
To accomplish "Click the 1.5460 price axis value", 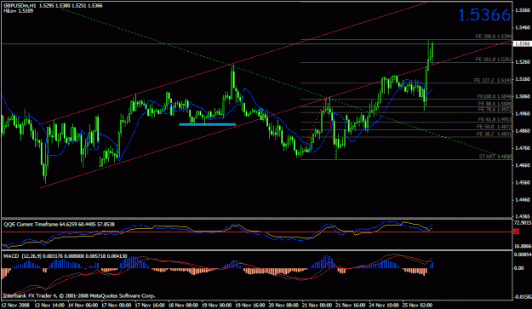I will [523, 27].
